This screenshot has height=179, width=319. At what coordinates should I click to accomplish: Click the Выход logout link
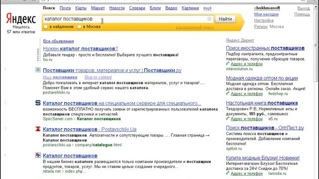point(304,8)
